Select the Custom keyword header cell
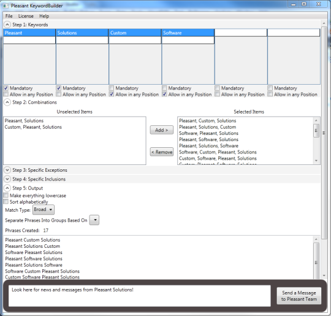The image size is (331, 316). pyautogui.click(x=135, y=33)
